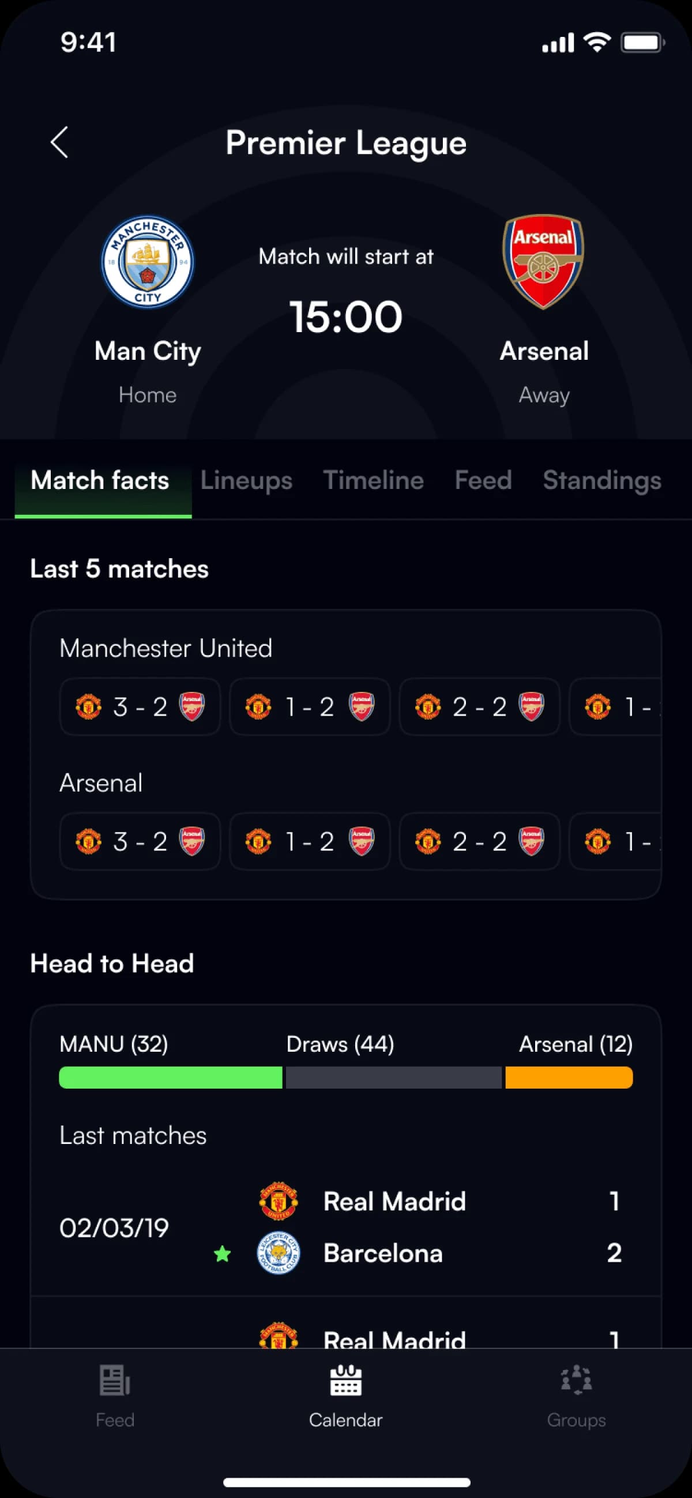
Task: Tap the head-to-head wins progress bar
Action: (x=346, y=1078)
